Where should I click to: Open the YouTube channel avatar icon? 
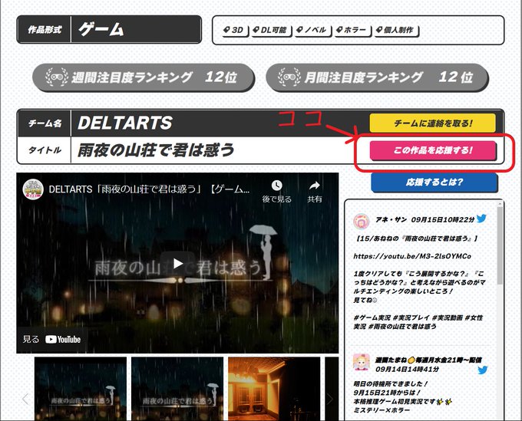(x=32, y=189)
